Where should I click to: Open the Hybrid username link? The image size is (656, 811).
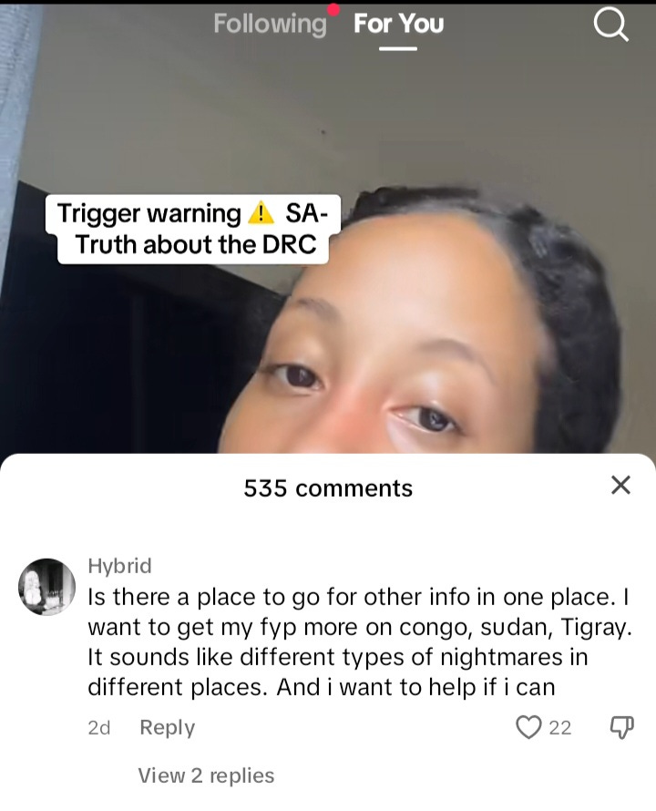pyautogui.click(x=119, y=565)
